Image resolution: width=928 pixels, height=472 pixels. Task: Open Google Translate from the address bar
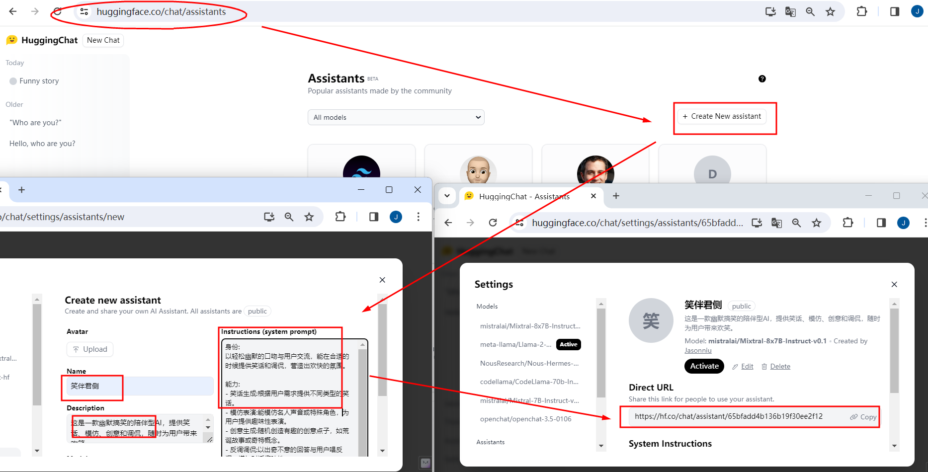pos(790,11)
